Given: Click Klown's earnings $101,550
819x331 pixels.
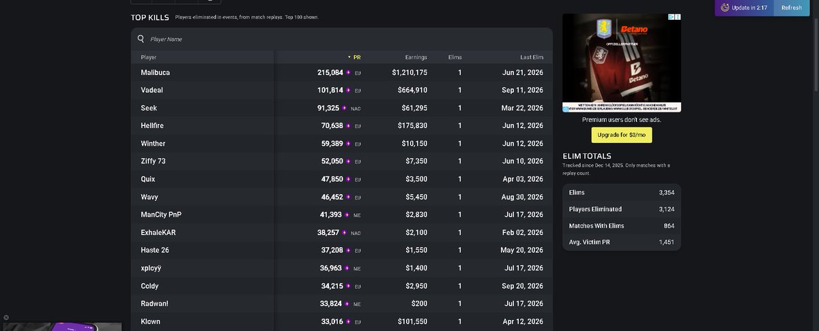Looking at the screenshot, I should coord(412,321).
